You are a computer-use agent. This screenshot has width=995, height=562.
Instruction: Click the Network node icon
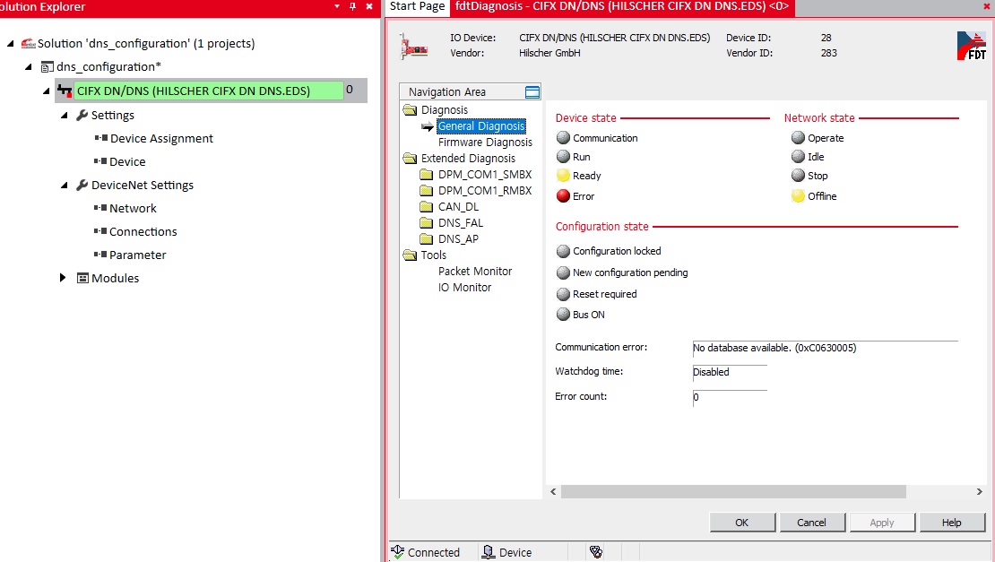point(100,207)
